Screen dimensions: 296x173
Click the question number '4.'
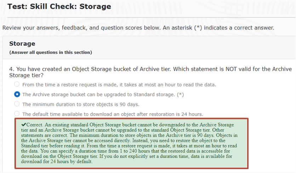(x=12, y=69)
